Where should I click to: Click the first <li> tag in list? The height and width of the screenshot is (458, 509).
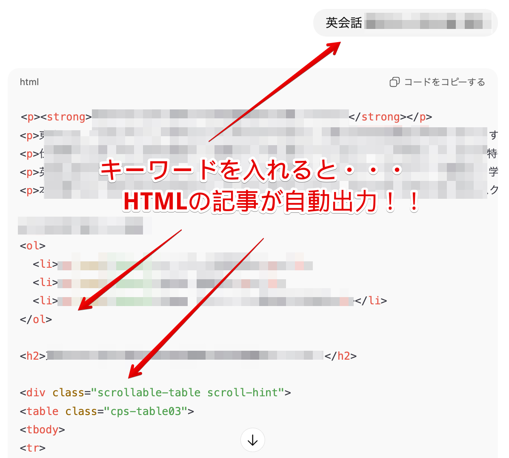[45, 264]
